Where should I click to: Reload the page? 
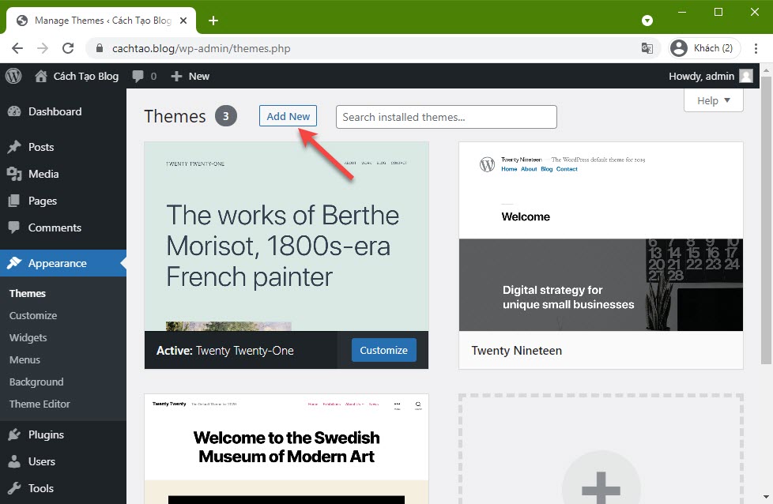coord(68,48)
